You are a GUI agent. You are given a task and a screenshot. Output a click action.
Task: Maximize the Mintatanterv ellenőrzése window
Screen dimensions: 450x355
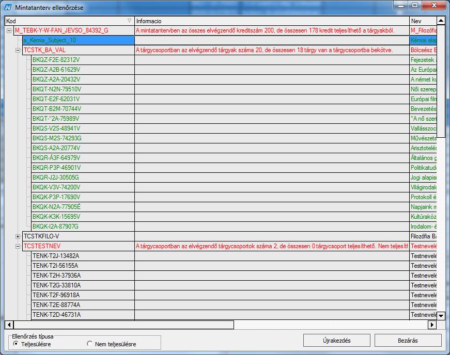pos(415,6)
